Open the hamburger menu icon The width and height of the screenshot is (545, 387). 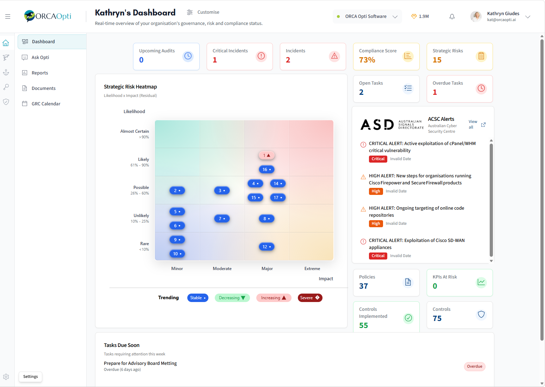pyautogui.click(x=8, y=17)
